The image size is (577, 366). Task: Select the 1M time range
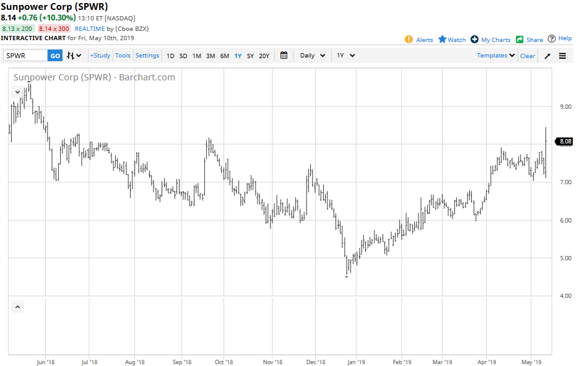[197, 56]
